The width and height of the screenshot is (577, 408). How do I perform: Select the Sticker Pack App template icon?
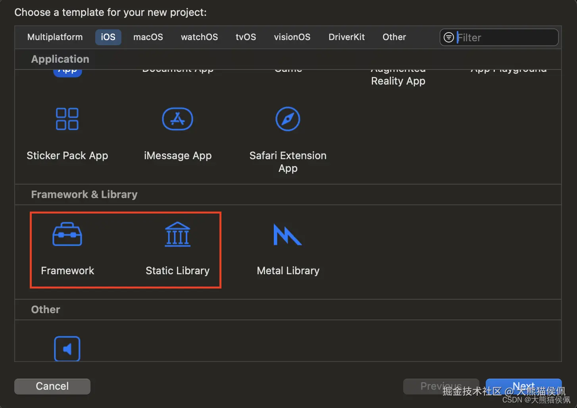pyautogui.click(x=67, y=119)
